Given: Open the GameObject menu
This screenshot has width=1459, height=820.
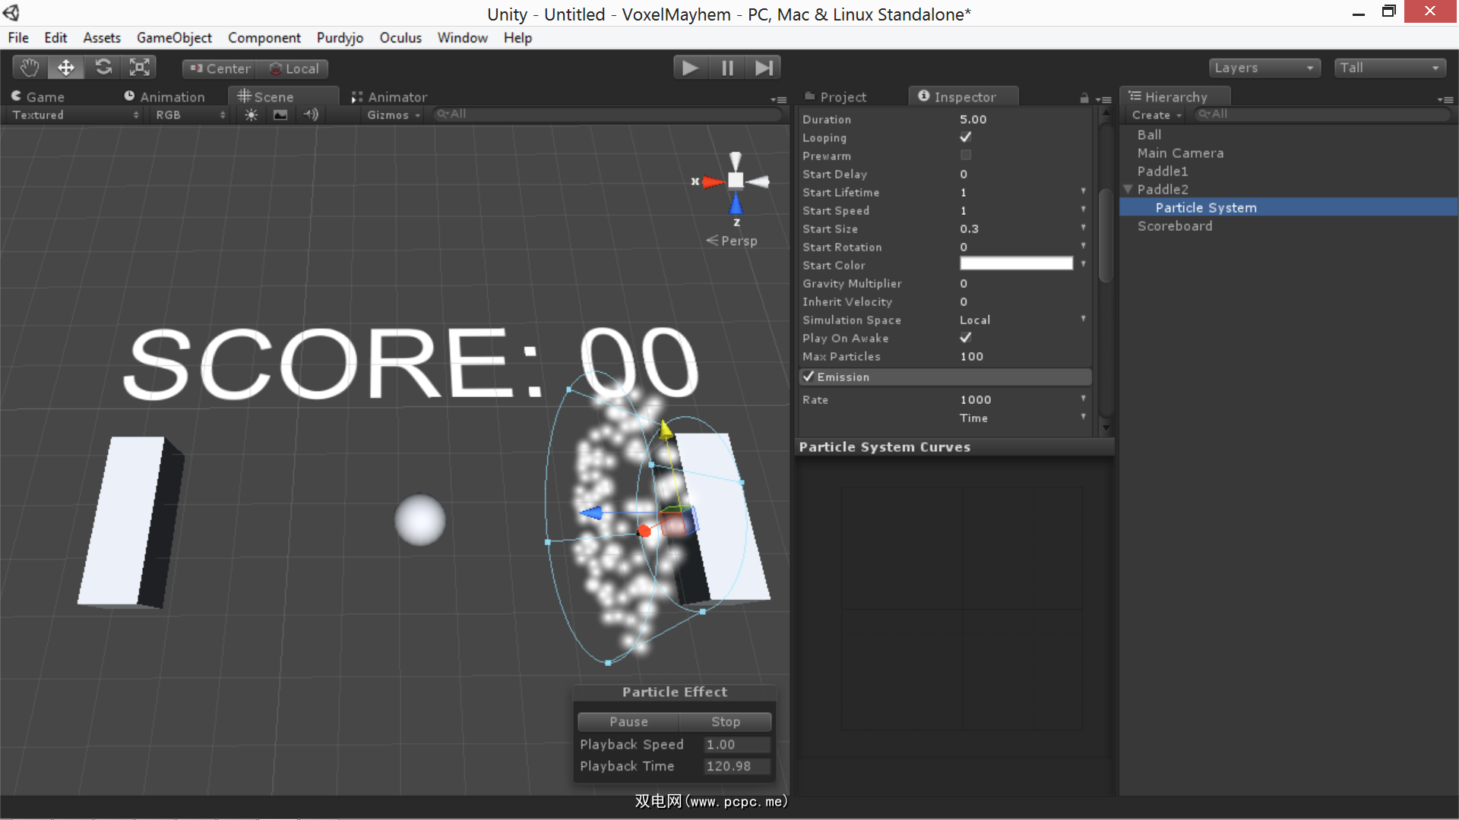Looking at the screenshot, I should [x=174, y=38].
